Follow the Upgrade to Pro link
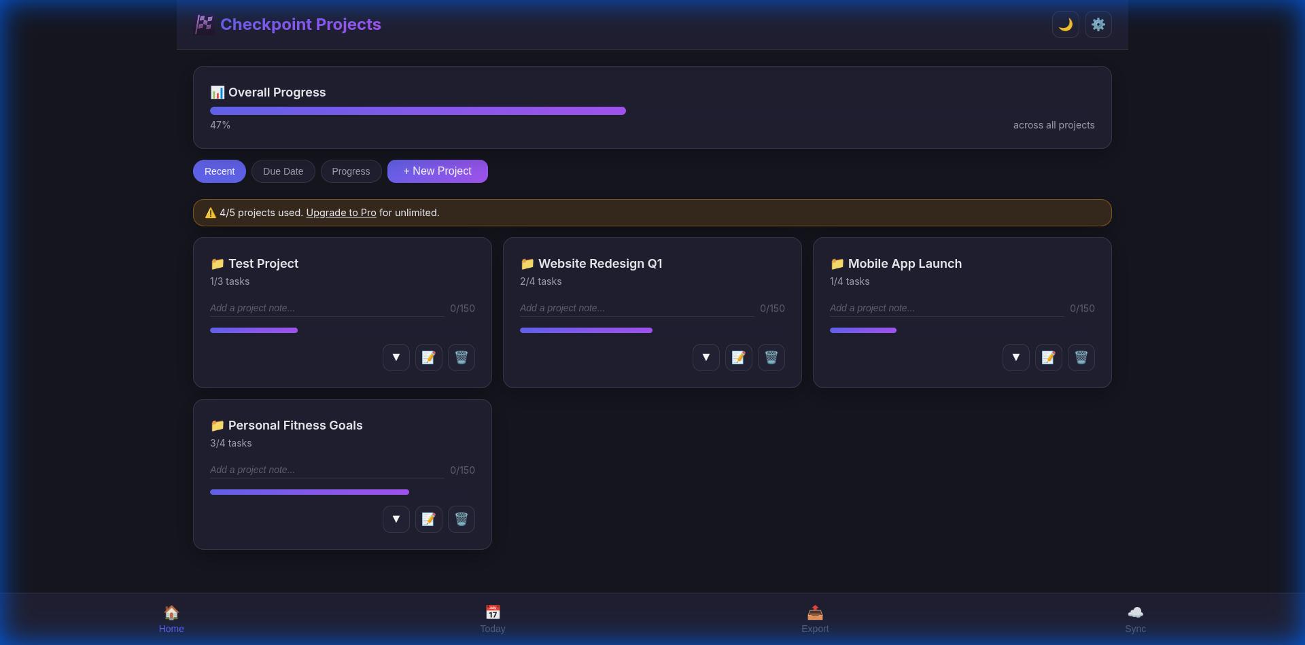 point(341,213)
